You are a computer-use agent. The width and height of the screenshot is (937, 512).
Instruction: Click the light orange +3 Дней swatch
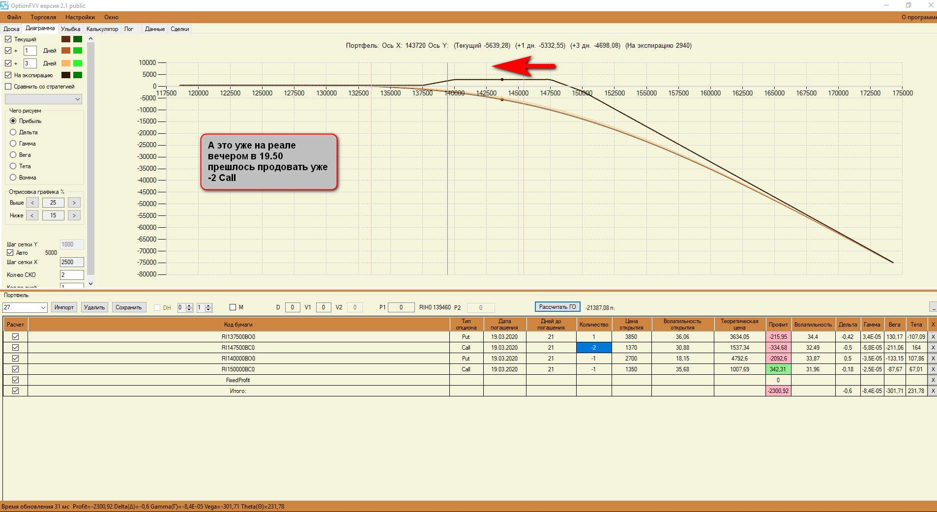coord(66,63)
